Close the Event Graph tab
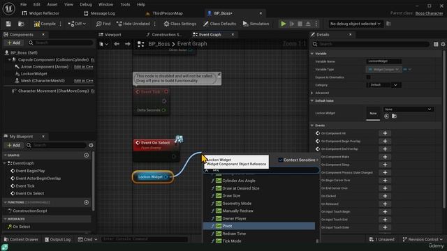 (233, 35)
